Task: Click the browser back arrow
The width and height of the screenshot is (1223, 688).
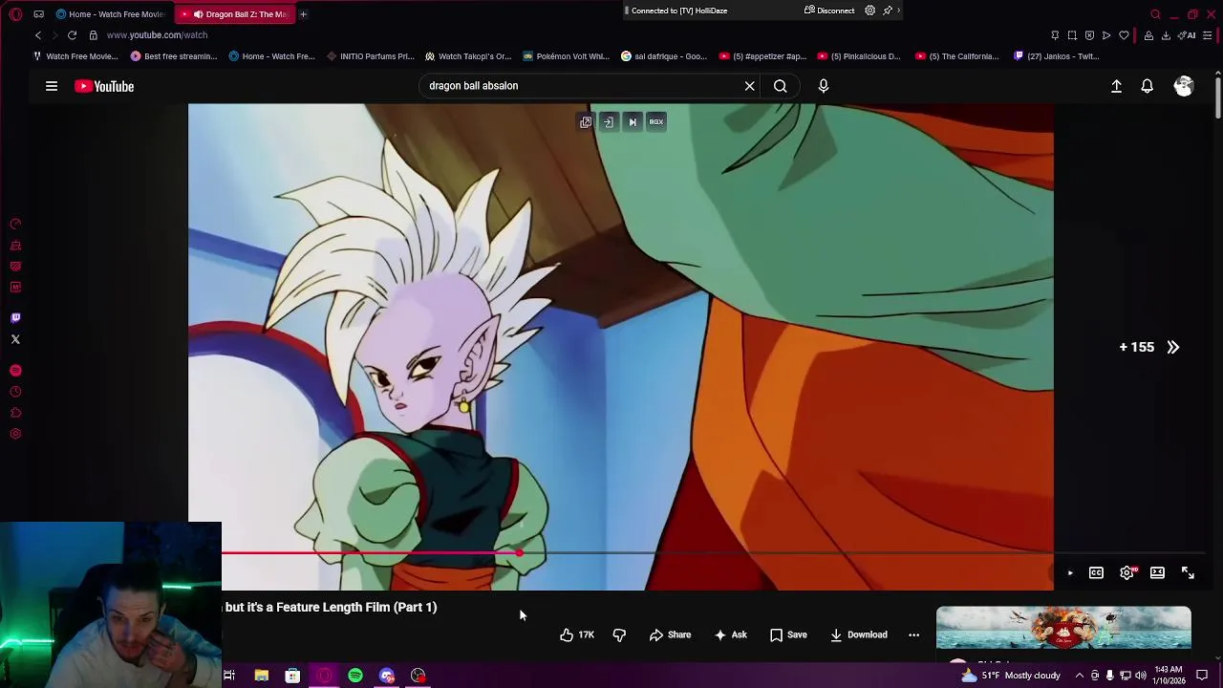Action: click(x=38, y=35)
